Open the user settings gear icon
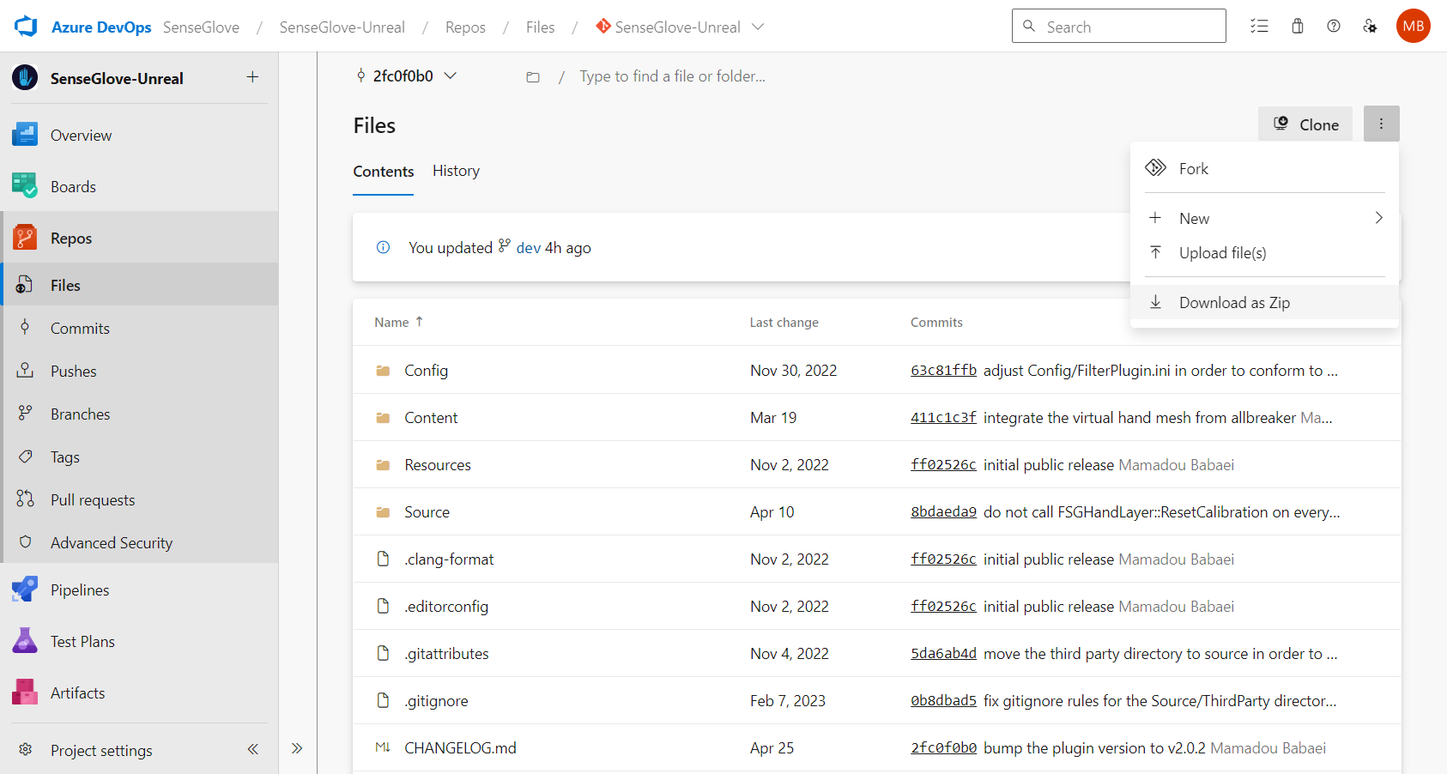The width and height of the screenshot is (1447, 774). pos(1370,26)
